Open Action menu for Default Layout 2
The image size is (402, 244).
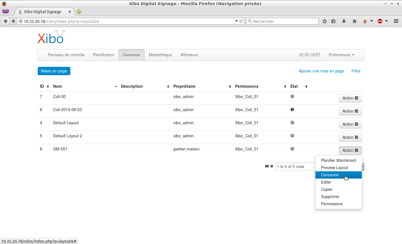click(350, 137)
